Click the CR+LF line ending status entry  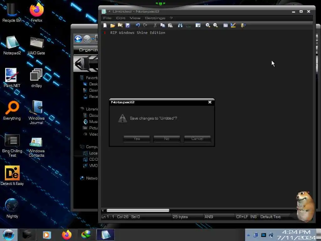pyautogui.click(x=242, y=217)
